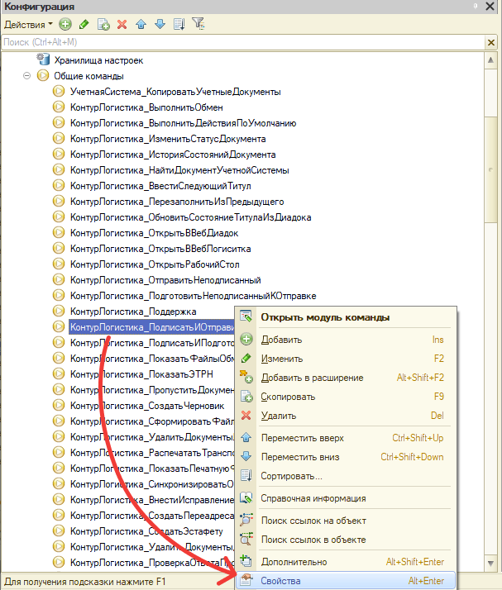Click the Copy object toolbar icon
Image resolution: width=502 pixels, height=590 pixels.
[x=103, y=25]
